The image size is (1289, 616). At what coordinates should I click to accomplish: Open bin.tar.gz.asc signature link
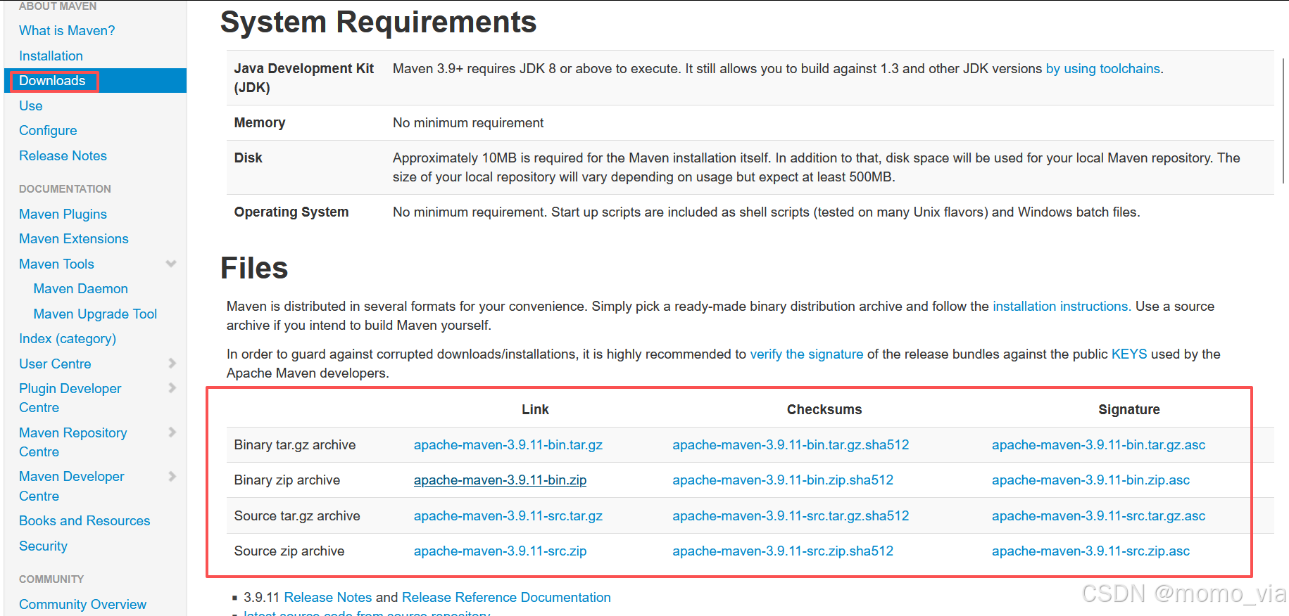click(x=1098, y=444)
